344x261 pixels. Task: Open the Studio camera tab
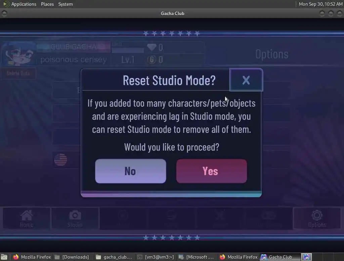pyautogui.click(x=75, y=218)
